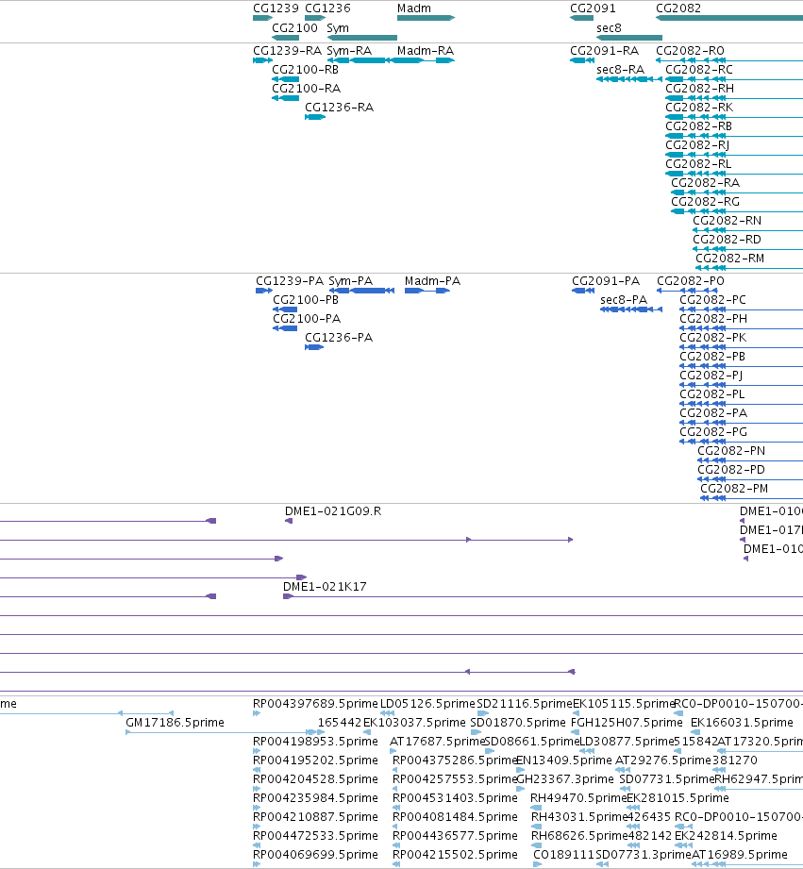Click transcript "CG2082-RJ"
Image resolution: width=803 pixels, height=869 pixels.
[x=697, y=145]
